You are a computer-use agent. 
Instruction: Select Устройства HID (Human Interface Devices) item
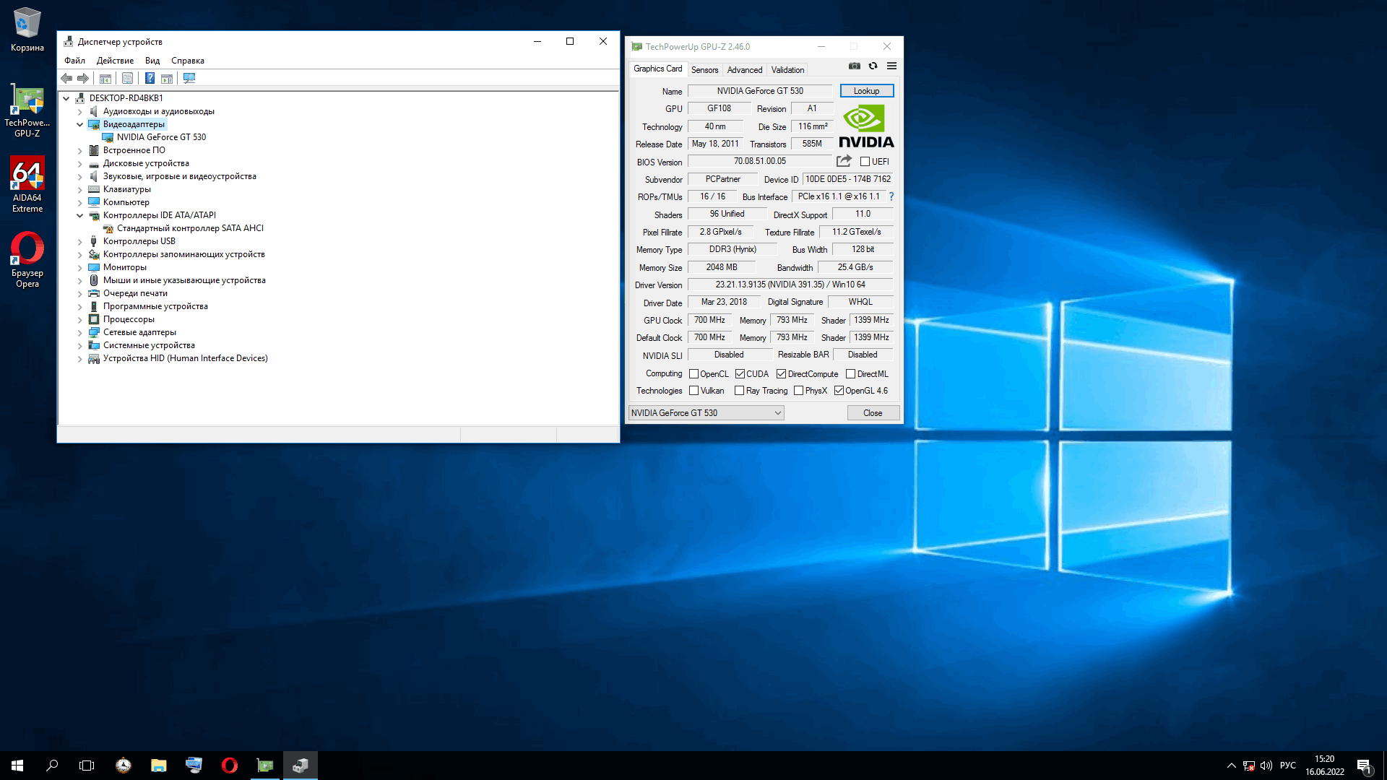185,358
